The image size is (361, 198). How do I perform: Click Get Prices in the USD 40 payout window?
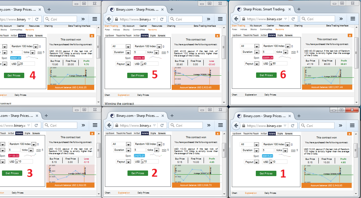pos(138,76)
